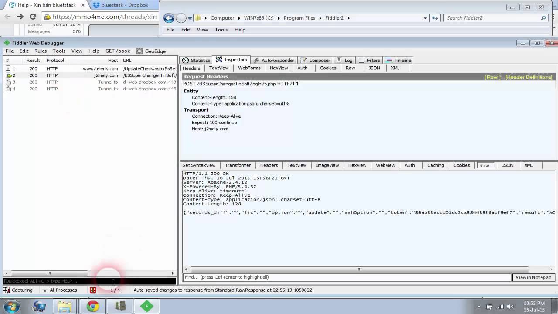This screenshot has width=558, height=314.
Task: Click Chrome's forward navigation arrow
Action: tap(20, 17)
